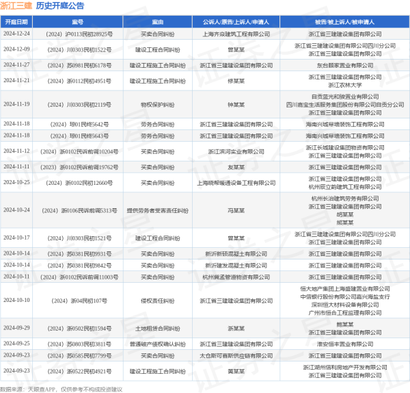Click the 历史开庭公告 heading

[60, 5]
